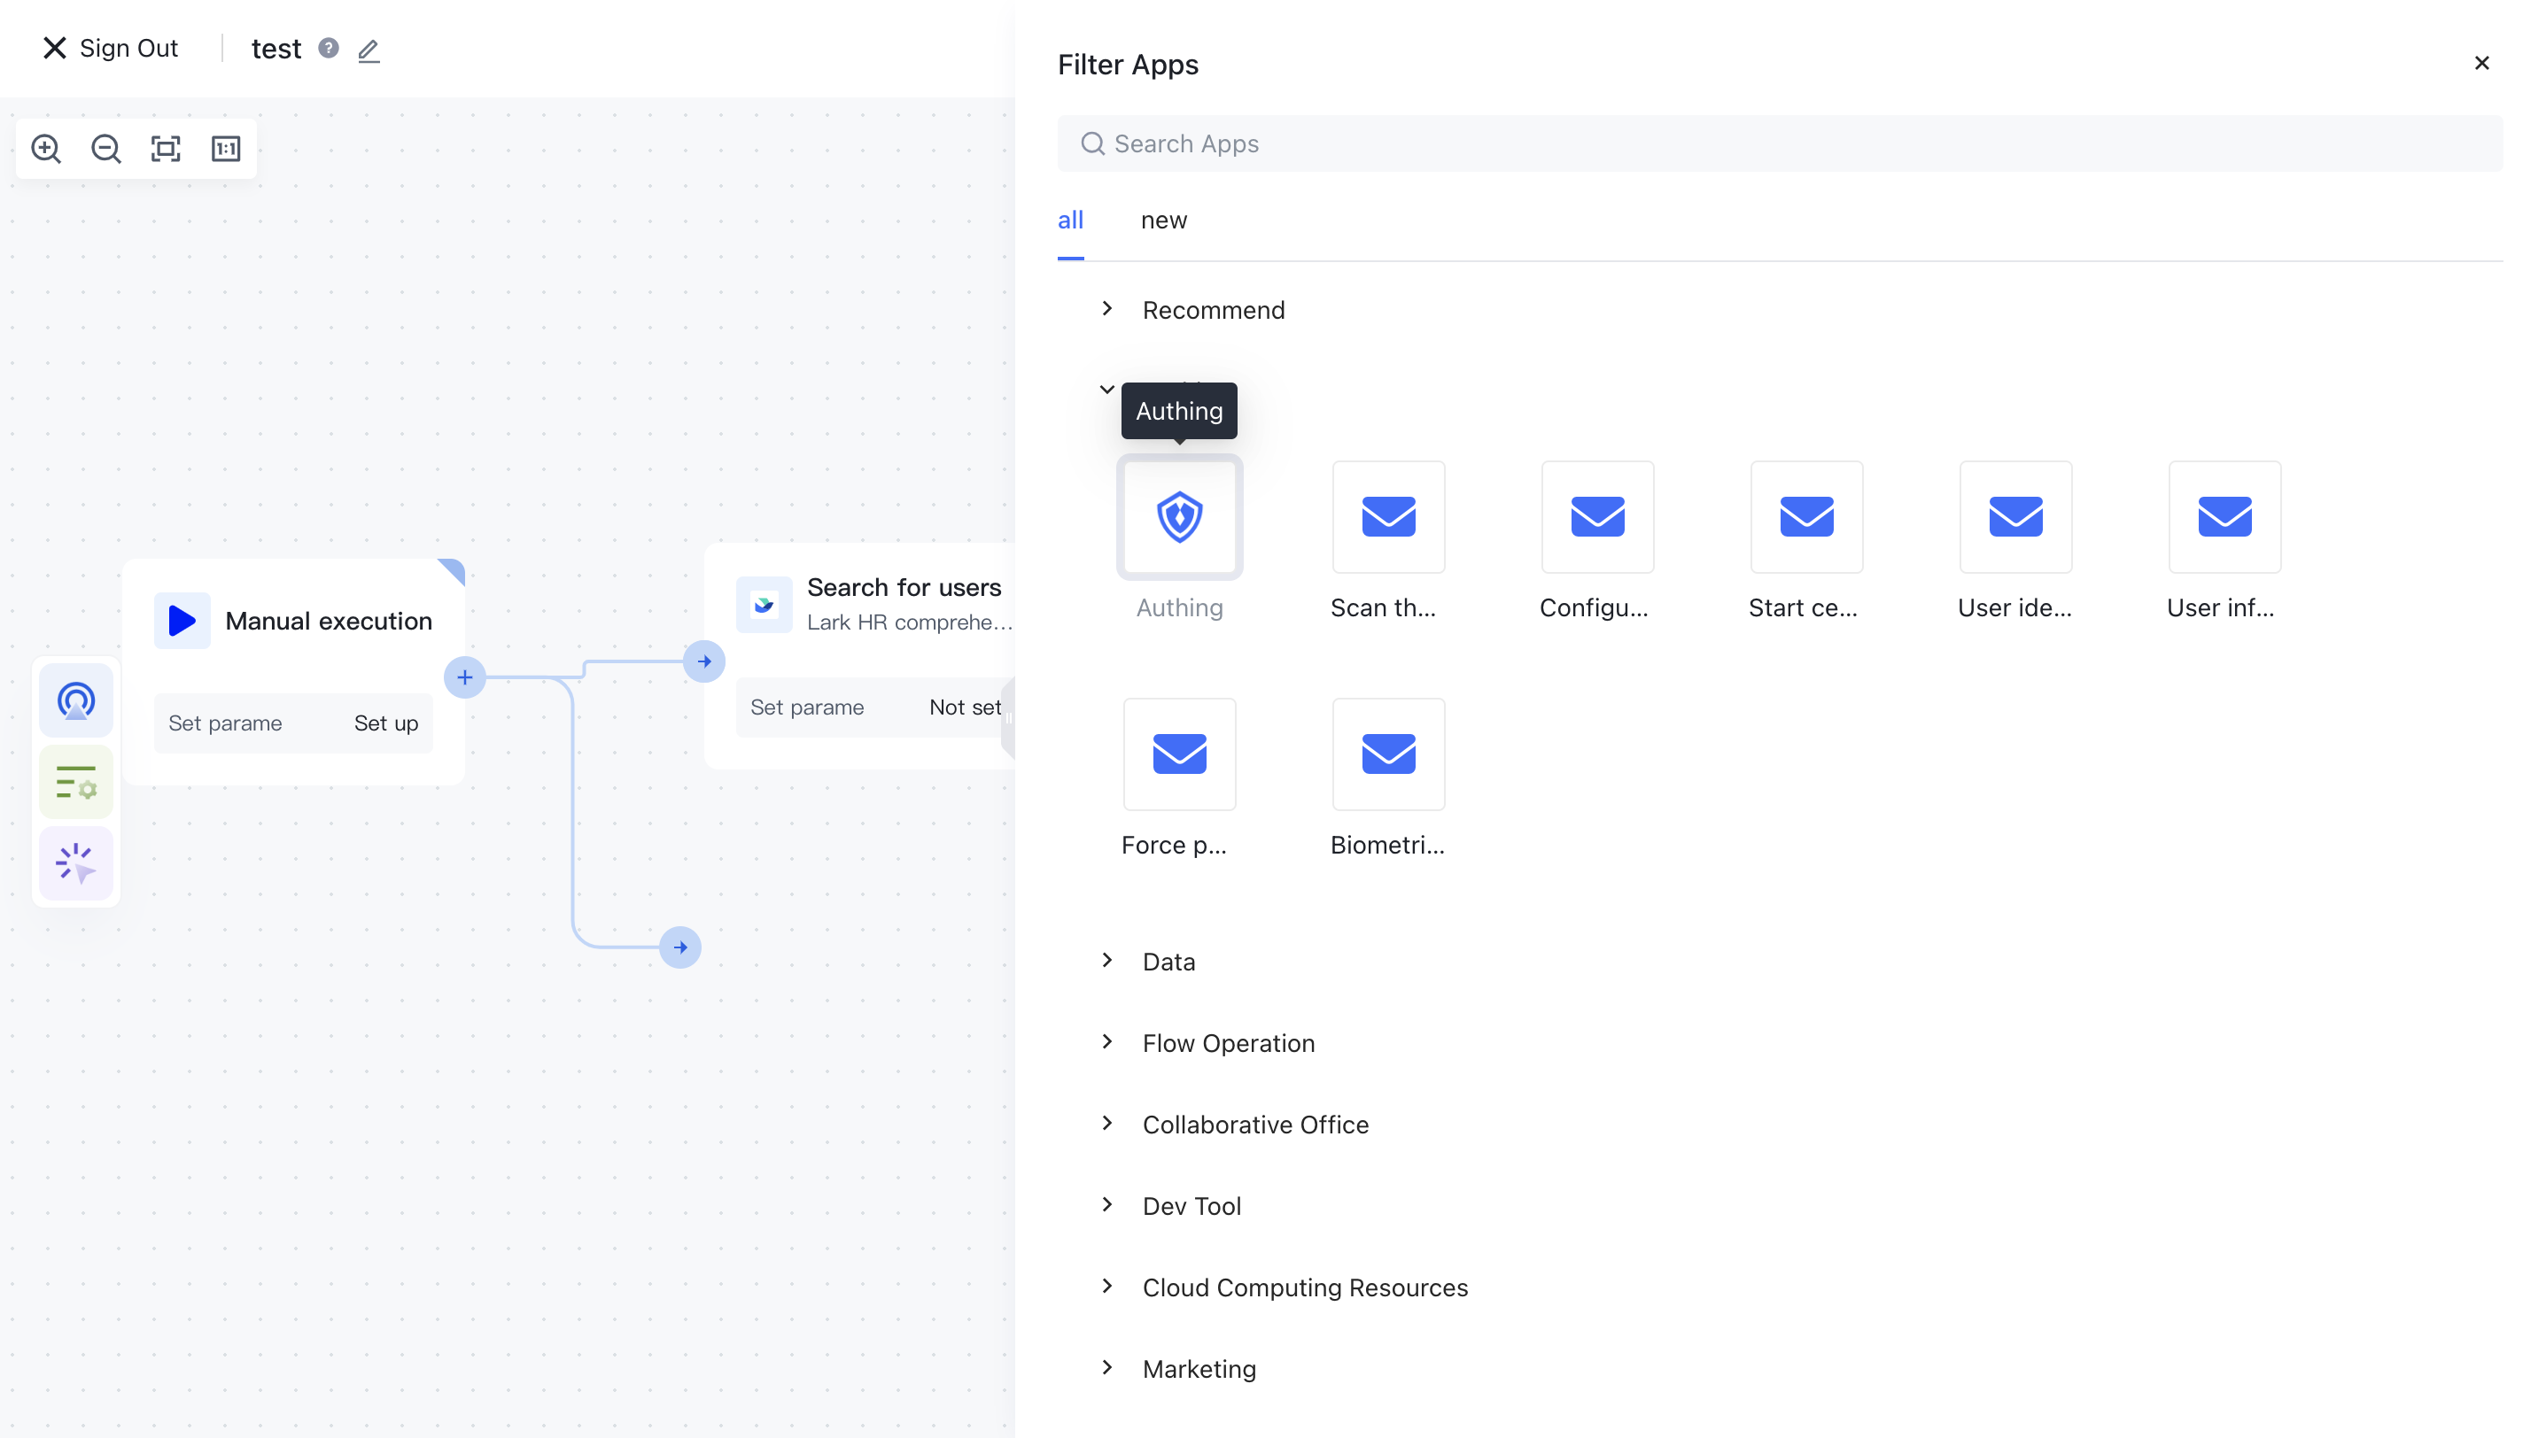Click the help question mark icon
The image size is (2546, 1438).
[328, 49]
